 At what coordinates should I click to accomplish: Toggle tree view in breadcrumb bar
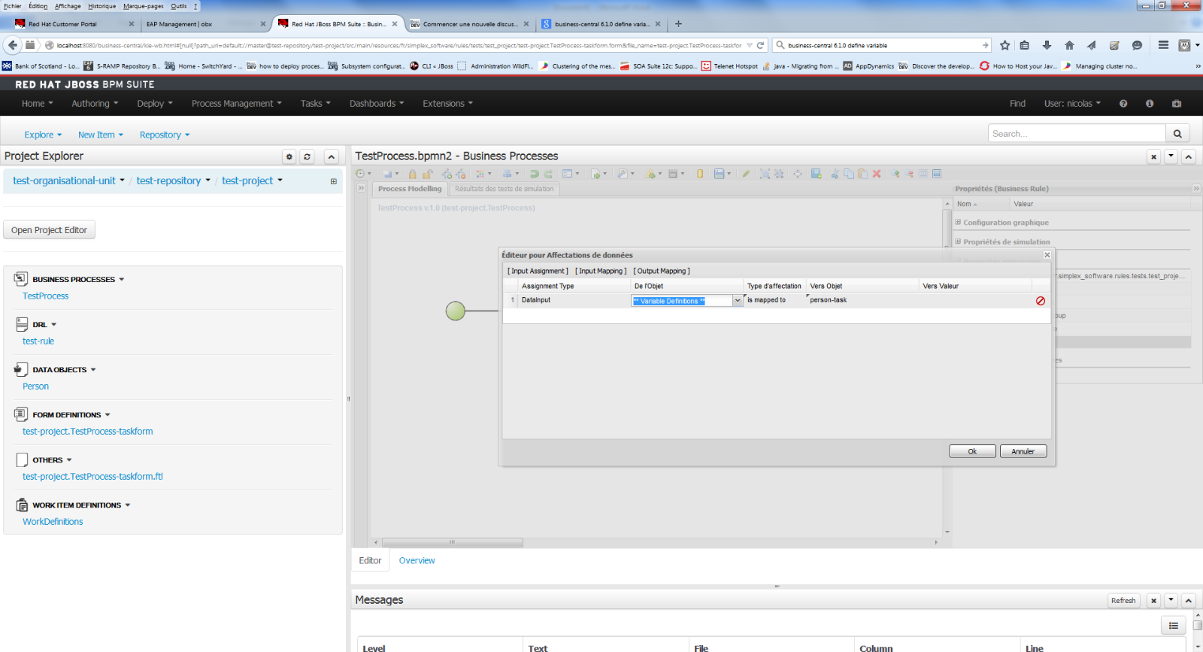(334, 181)
